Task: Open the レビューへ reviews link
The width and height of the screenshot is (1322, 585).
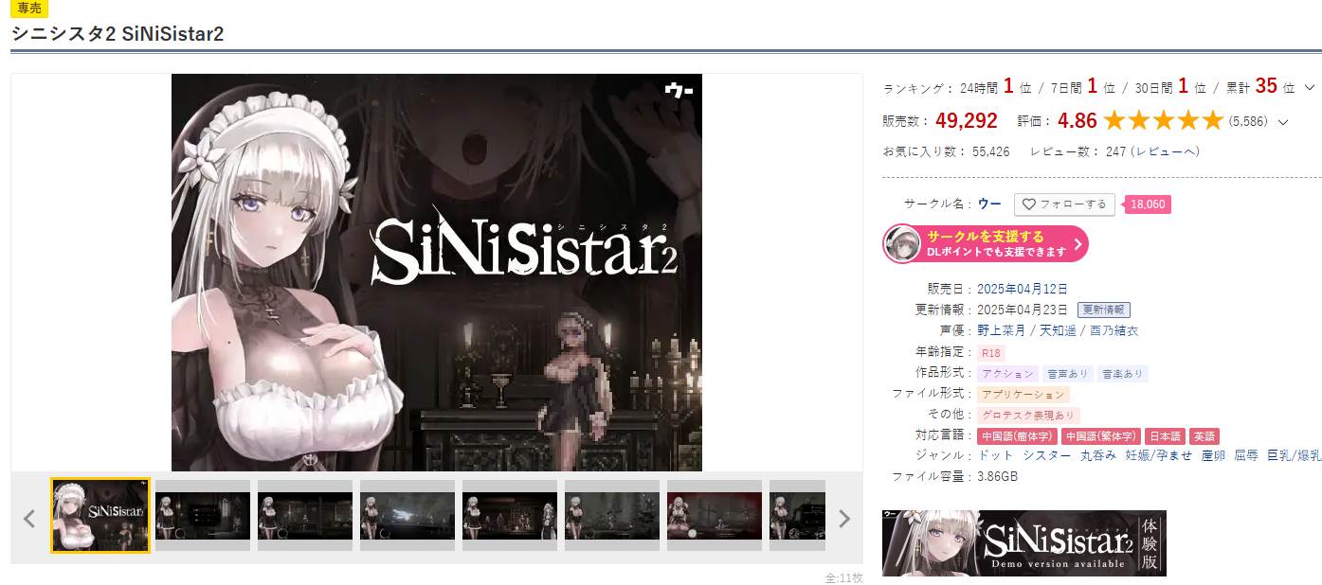Action: point(1167,151)
